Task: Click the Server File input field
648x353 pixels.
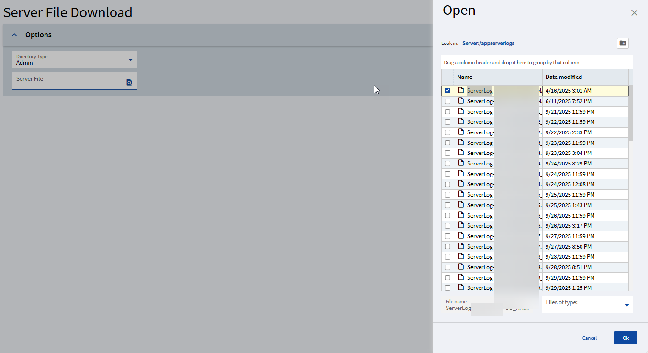Action: pyautogui.click(x=74, y=81)
